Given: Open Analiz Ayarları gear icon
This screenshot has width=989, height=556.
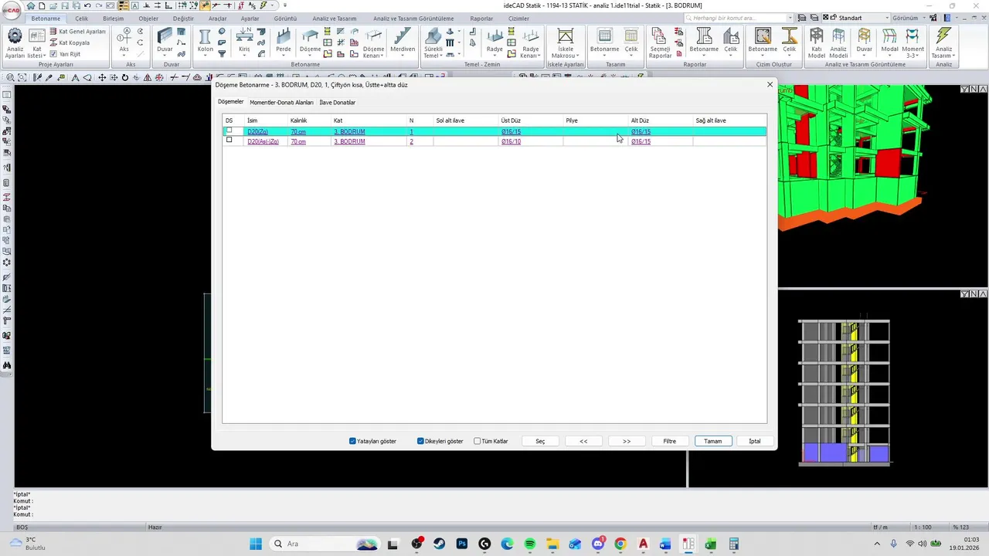Looking at the screenshot, I should [15, 36].
